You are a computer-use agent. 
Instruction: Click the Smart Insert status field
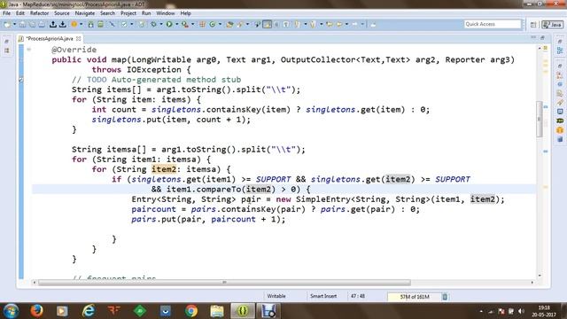tap(323, 296)
